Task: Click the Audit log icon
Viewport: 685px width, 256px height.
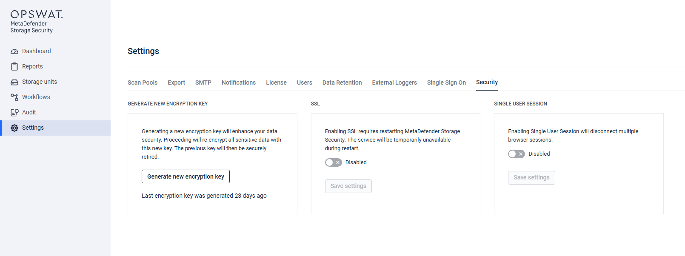Action: 14,113
